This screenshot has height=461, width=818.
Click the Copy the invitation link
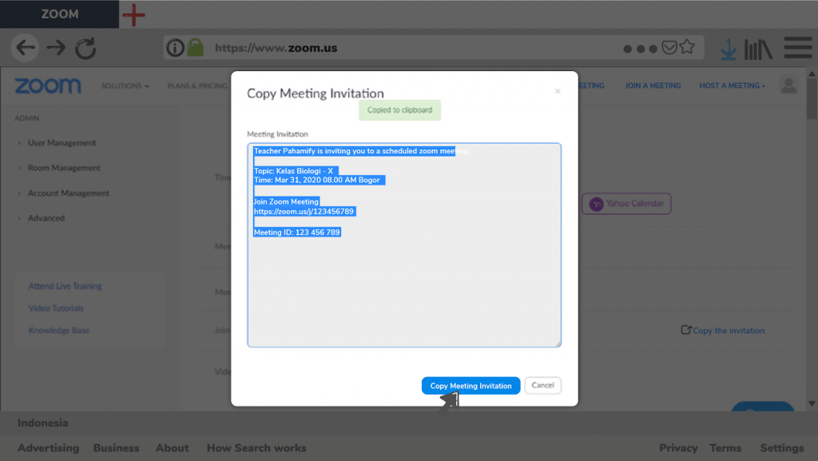click(x=722, y=330)
